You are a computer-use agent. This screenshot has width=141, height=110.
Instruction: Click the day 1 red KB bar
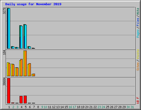tap(9, 91)
